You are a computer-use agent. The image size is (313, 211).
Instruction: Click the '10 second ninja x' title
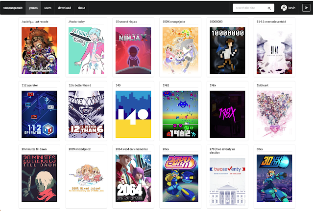click(x=126, y=21)
